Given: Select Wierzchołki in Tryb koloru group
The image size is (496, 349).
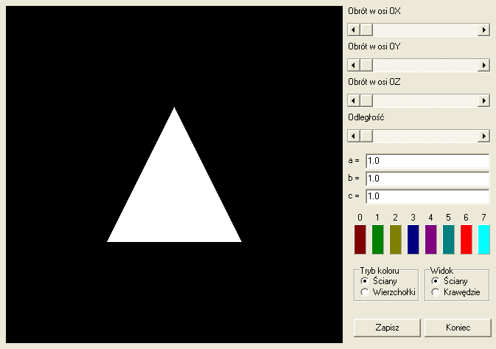Looking at the screenshot, I should pos(365,293).
